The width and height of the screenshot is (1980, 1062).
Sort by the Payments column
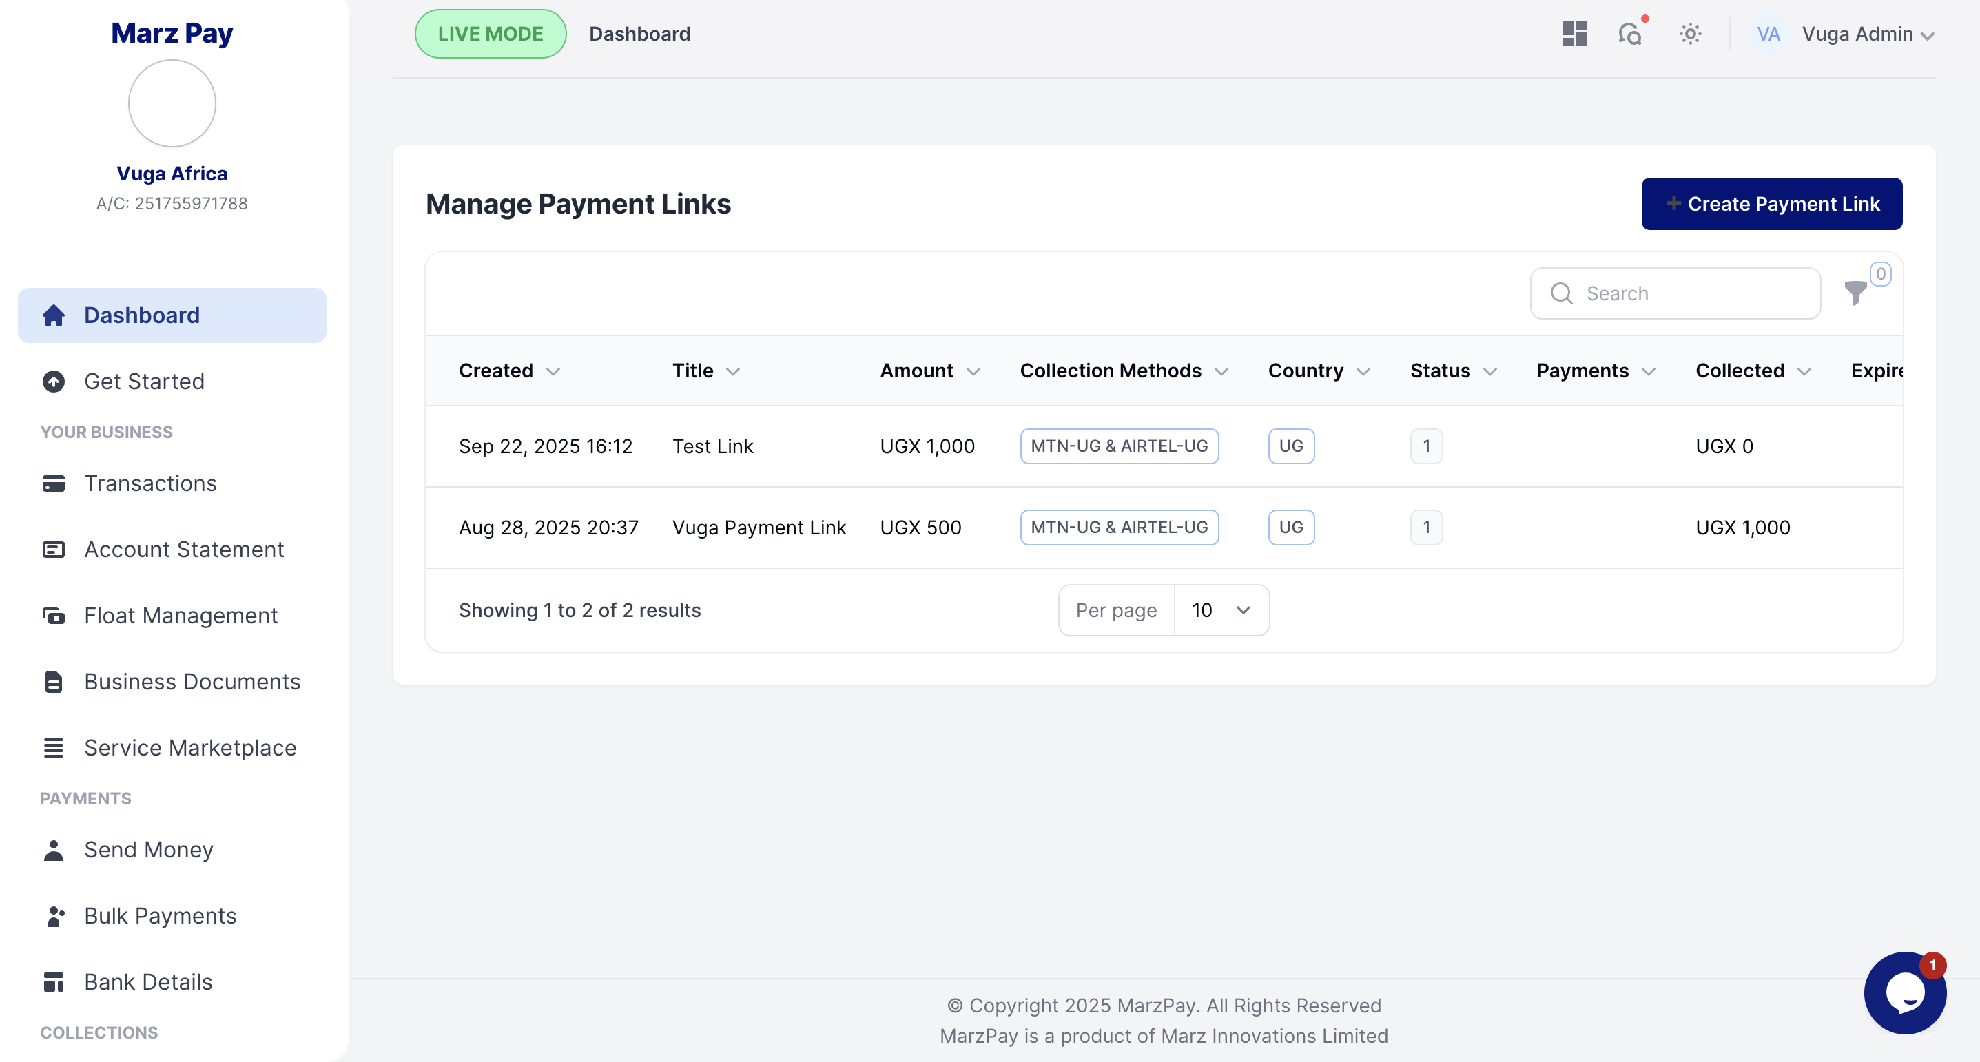click(x=1596, y=371)
